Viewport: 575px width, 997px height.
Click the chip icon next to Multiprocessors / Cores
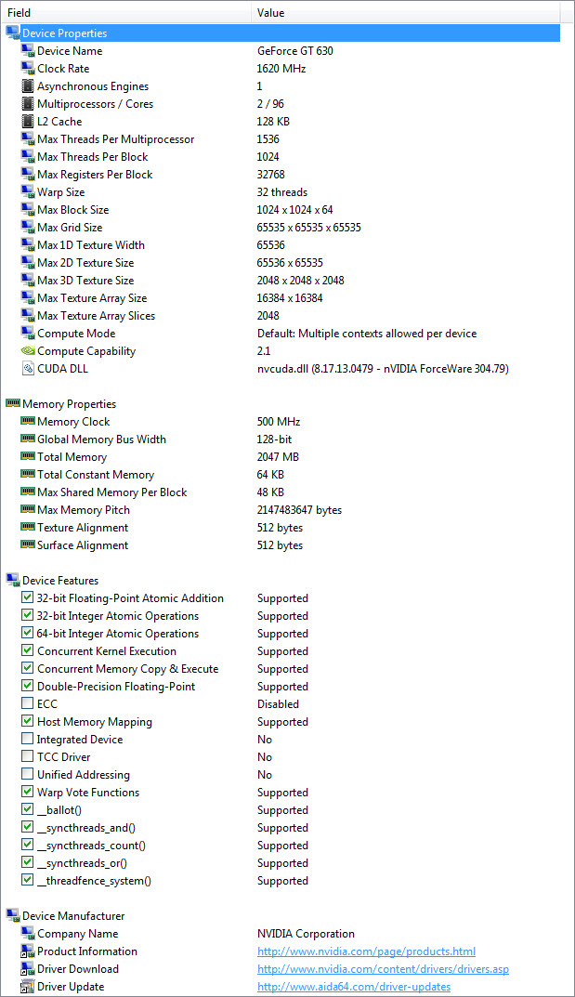click(x=27, y=104)
